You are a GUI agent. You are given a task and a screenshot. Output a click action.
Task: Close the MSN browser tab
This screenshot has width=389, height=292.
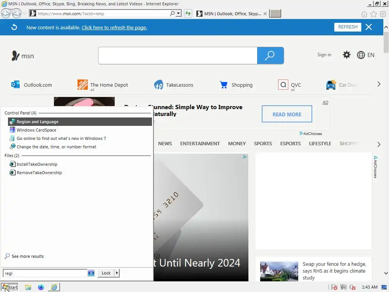coord(265,14)
